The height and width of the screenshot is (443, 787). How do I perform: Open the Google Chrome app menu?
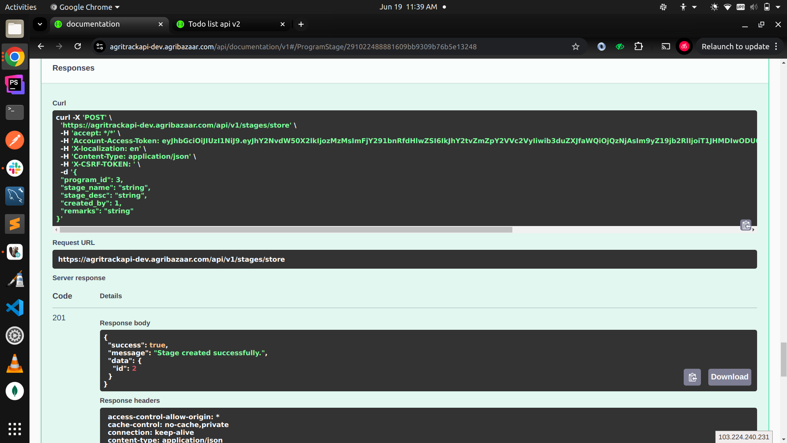point(85,7)
